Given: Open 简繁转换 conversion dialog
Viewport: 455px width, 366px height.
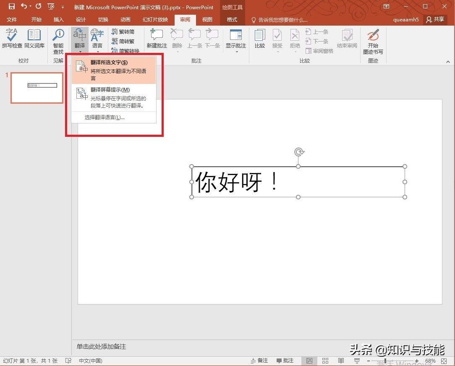Looking at the screenshot, I should pyautogui.click(x=126, y=51).
